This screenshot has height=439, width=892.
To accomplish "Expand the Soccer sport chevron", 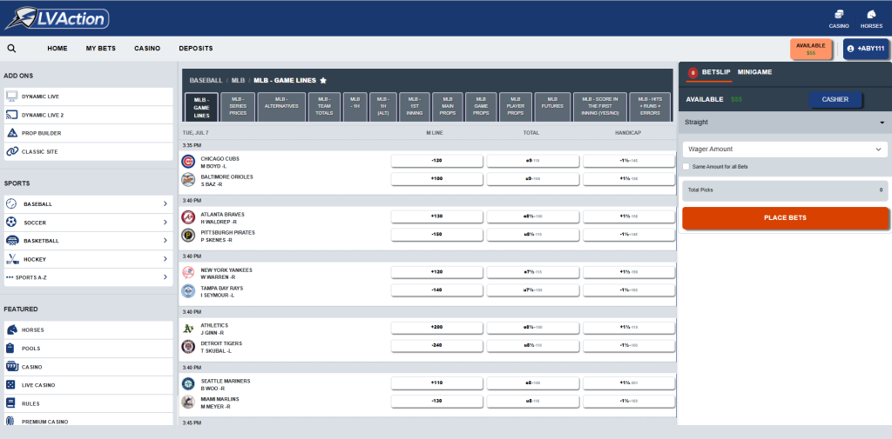I will point(165,223).
